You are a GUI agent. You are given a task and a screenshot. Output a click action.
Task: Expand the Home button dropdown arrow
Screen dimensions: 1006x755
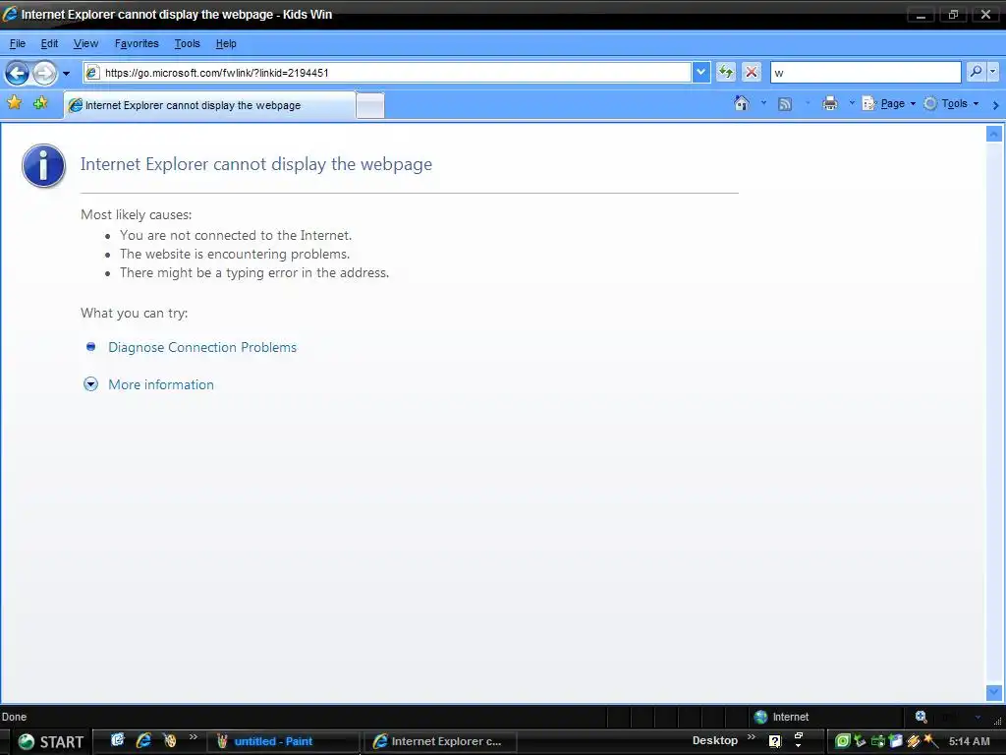pos(763,103)
